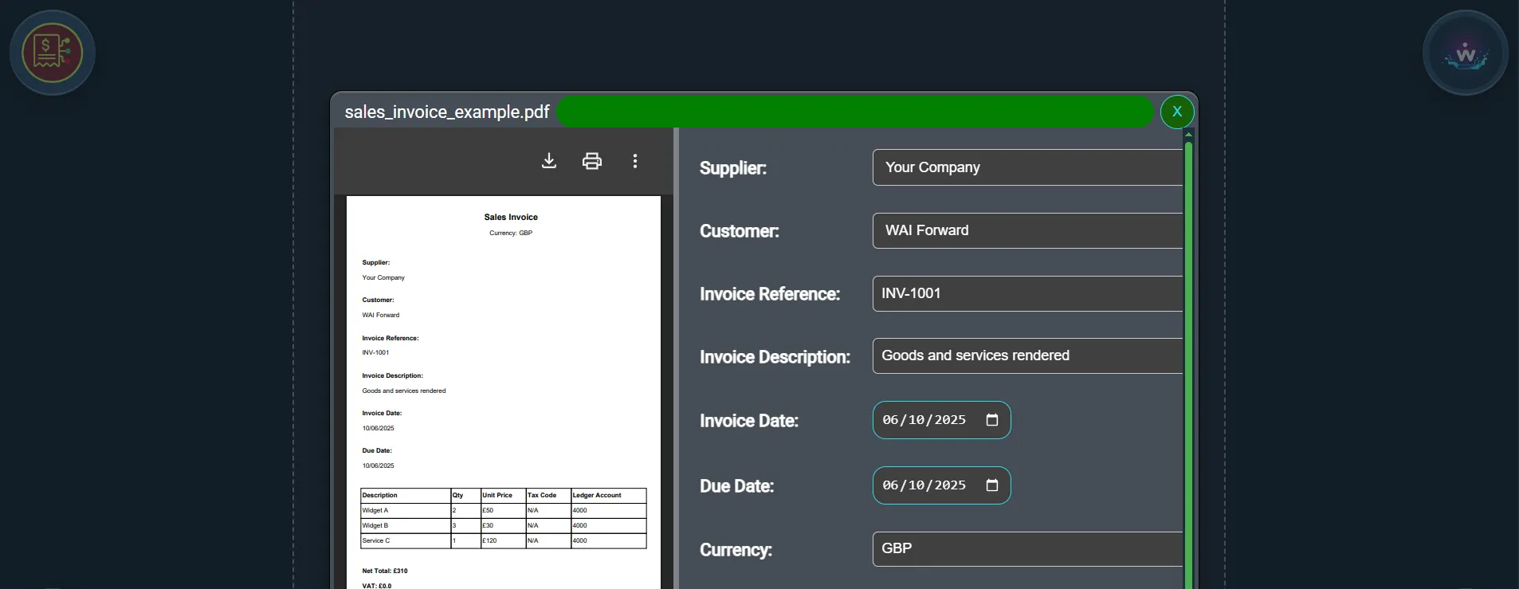Click the sales_invoice_example.pdf file name
1519x589 pixels.
[447, 112]
